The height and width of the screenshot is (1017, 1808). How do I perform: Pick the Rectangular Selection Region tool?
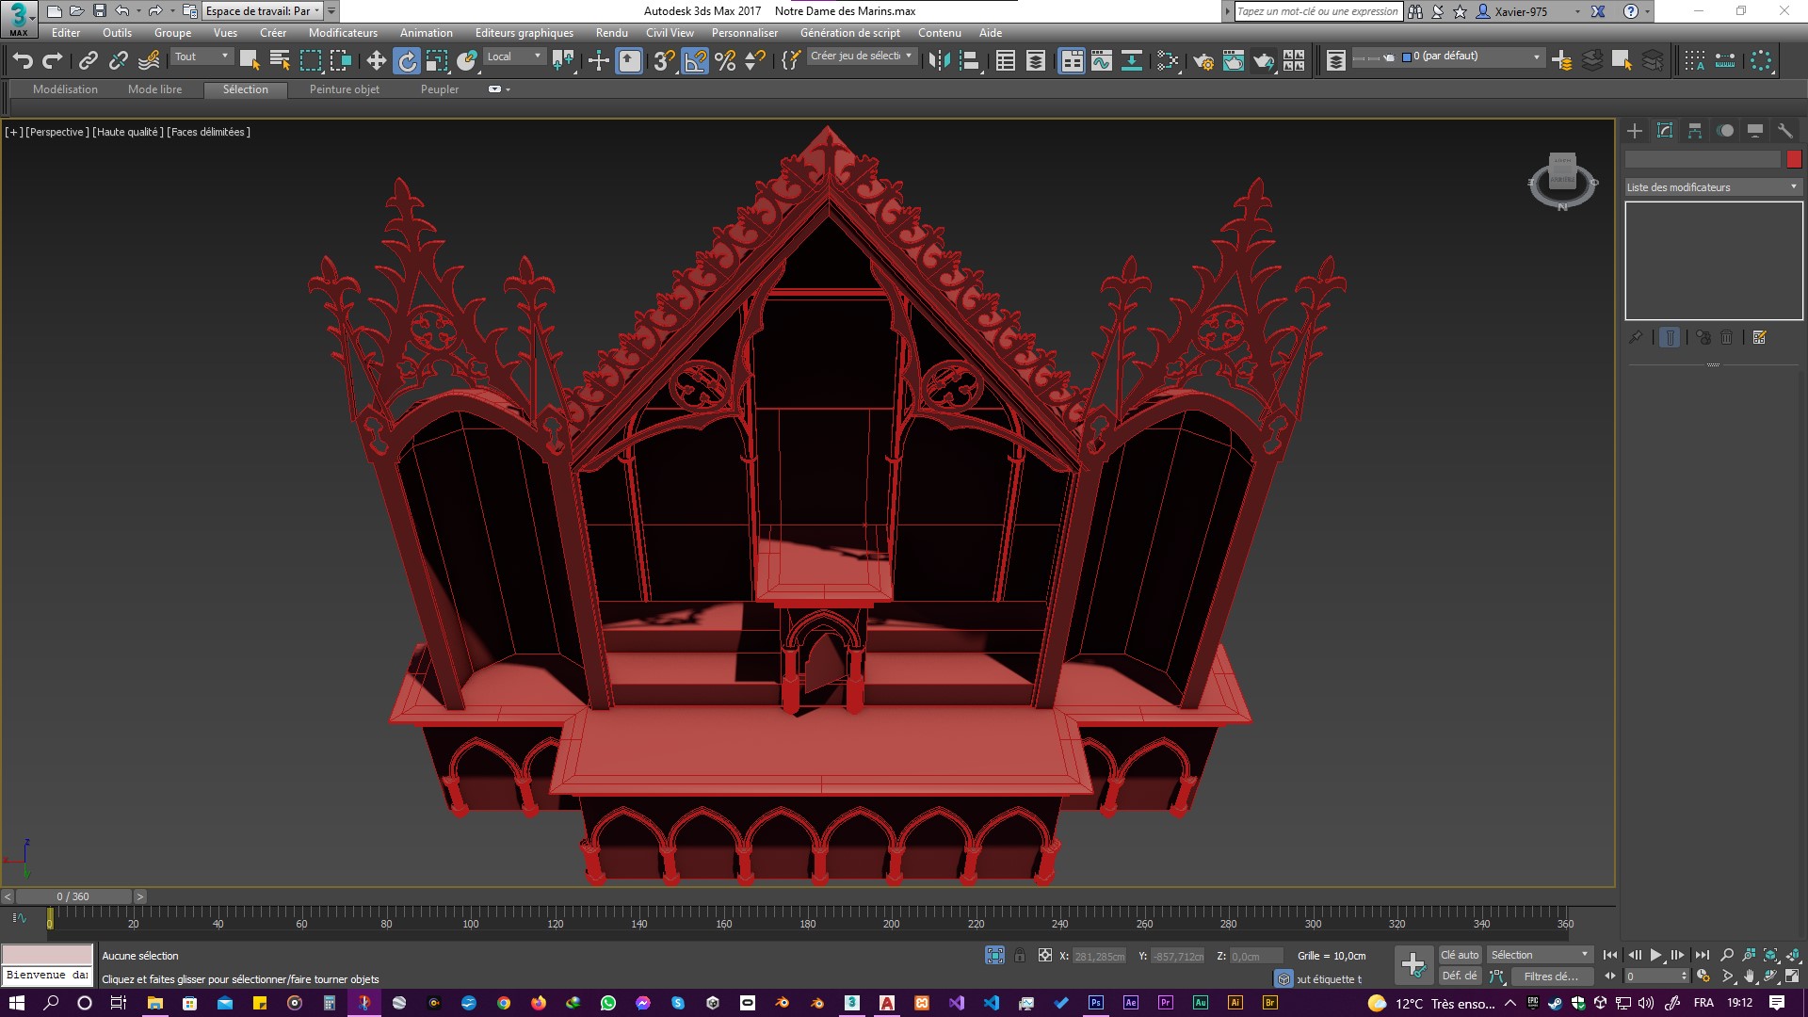[311, 61]
